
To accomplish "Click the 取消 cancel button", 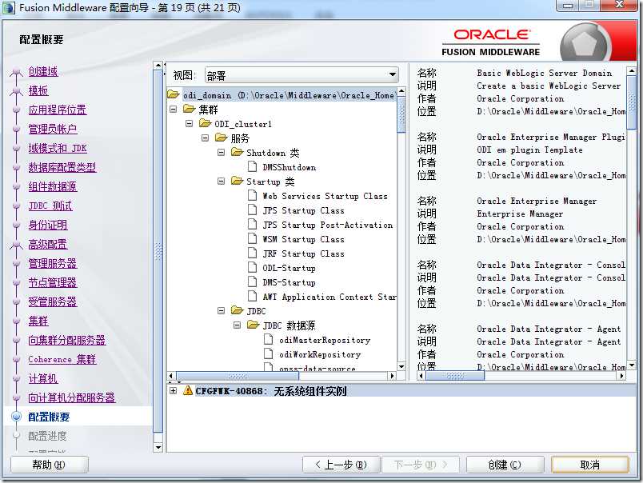I will (x=590, y=465).
